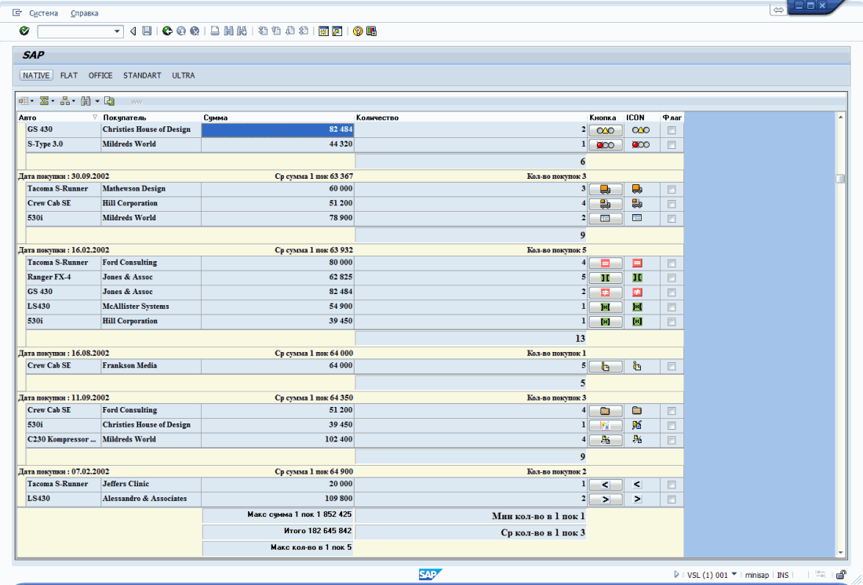Click the grid scrollbar down arrow

840,553
